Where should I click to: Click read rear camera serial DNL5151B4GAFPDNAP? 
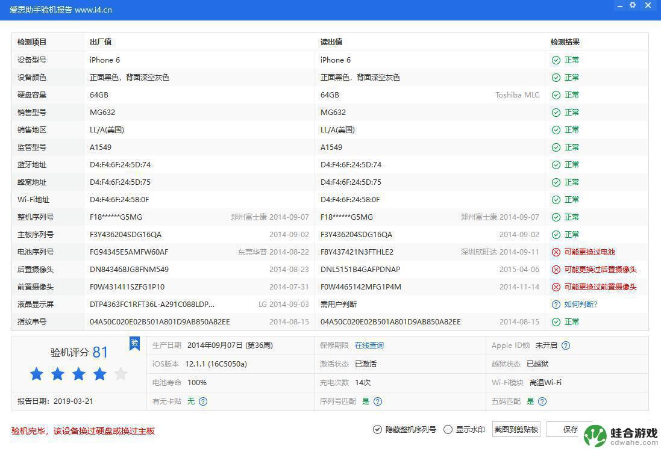tap(360, 270)
